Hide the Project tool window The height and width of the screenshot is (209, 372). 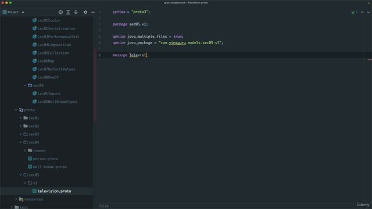pos(93,12)
